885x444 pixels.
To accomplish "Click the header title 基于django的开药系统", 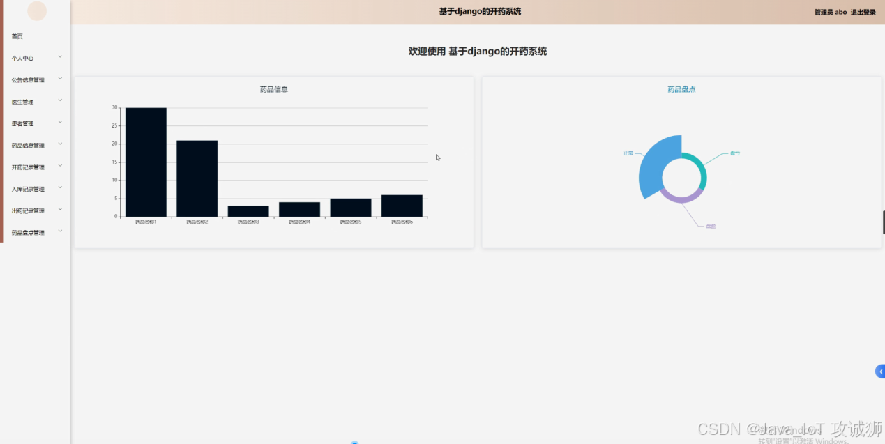I will pyautogui.click(x=480, y=11).
